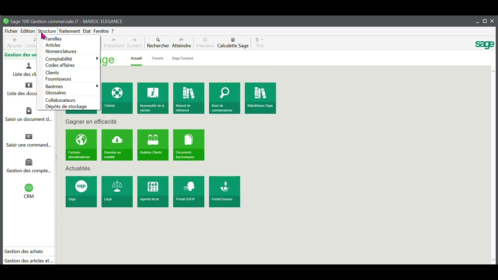Select Fournisseurs menu entry
Image resolution: width=498 pixels, height=280 pixels.
click(68, 79)
